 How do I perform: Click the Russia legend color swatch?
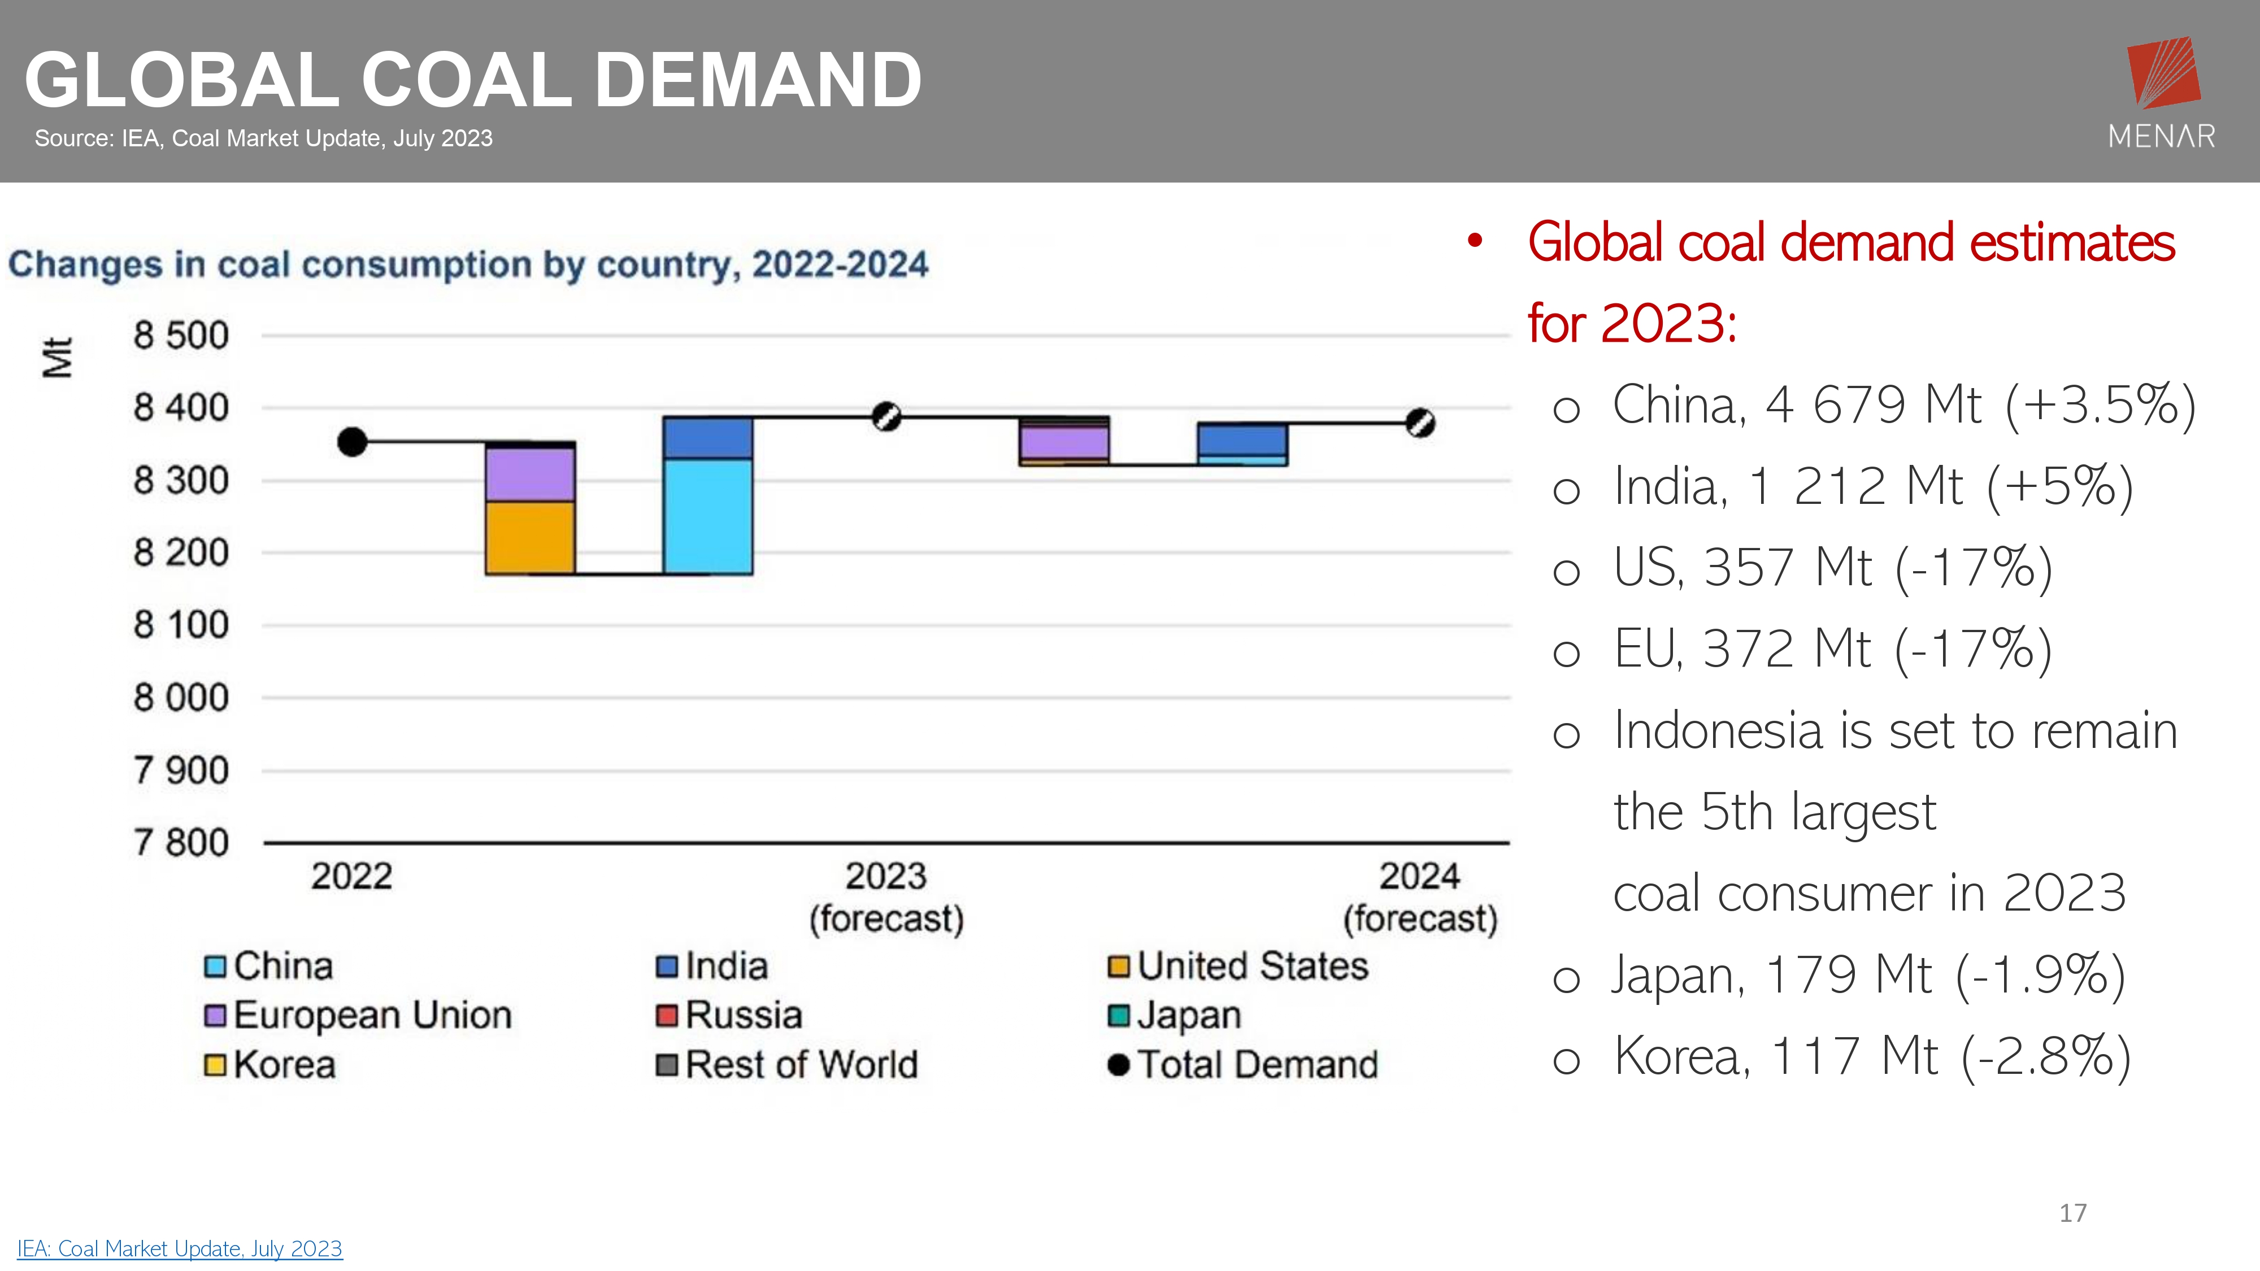667,1016
